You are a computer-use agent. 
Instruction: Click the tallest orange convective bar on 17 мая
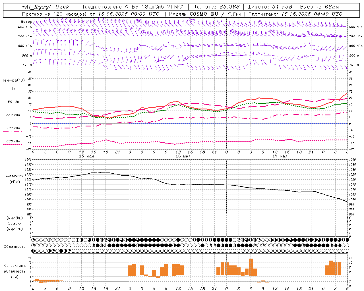click(x=251, y=267)
